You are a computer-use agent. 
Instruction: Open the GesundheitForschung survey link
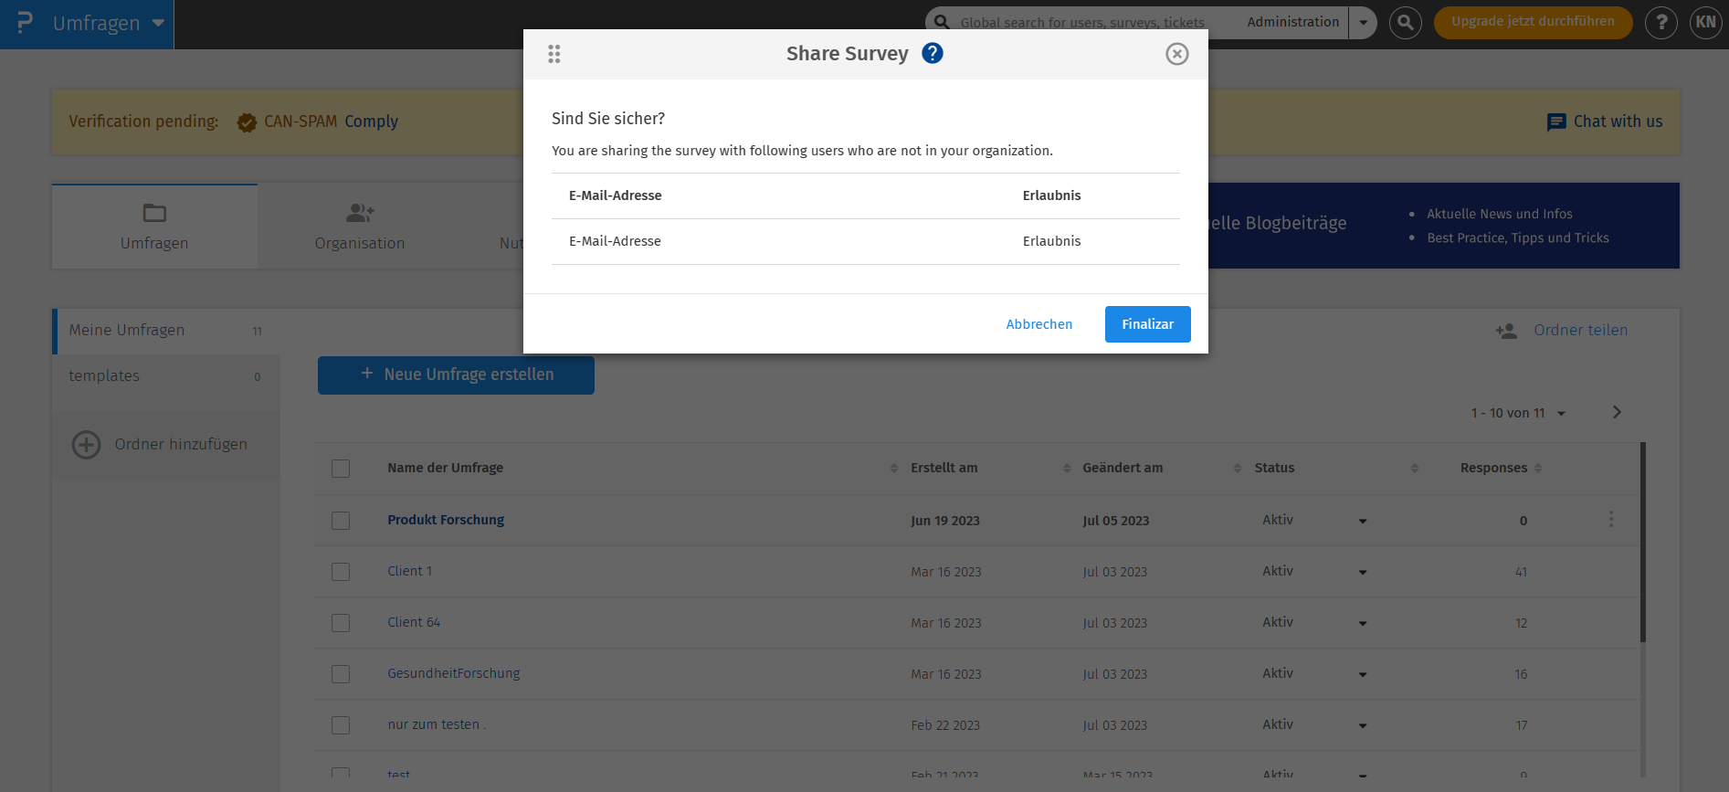click(x=454, y=673)
